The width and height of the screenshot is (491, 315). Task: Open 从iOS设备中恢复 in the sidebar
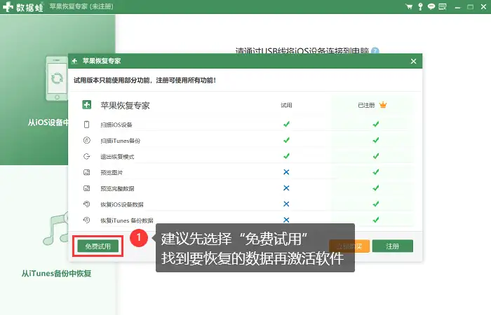point(48,122)
